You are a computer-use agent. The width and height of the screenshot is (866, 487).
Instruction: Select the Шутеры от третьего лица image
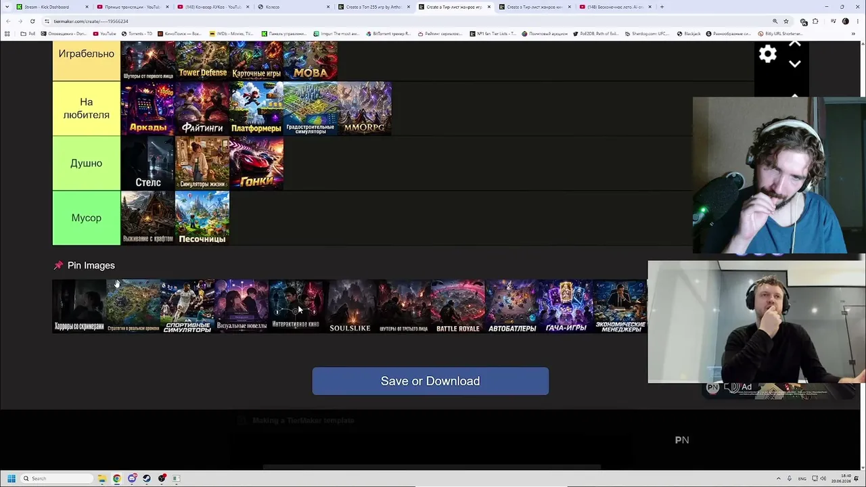(x=404, y=306)
